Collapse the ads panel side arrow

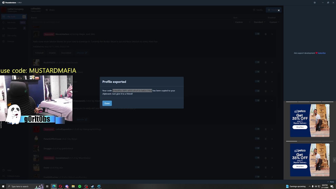click(x=334, y=160)
